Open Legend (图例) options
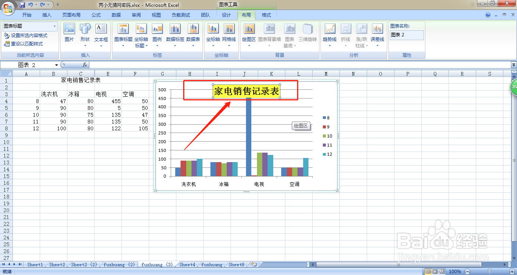The image size is (517, 275). click(x=157, y=35)
